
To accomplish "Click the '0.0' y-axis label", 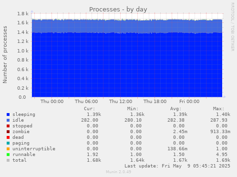I will pos(22,97).
